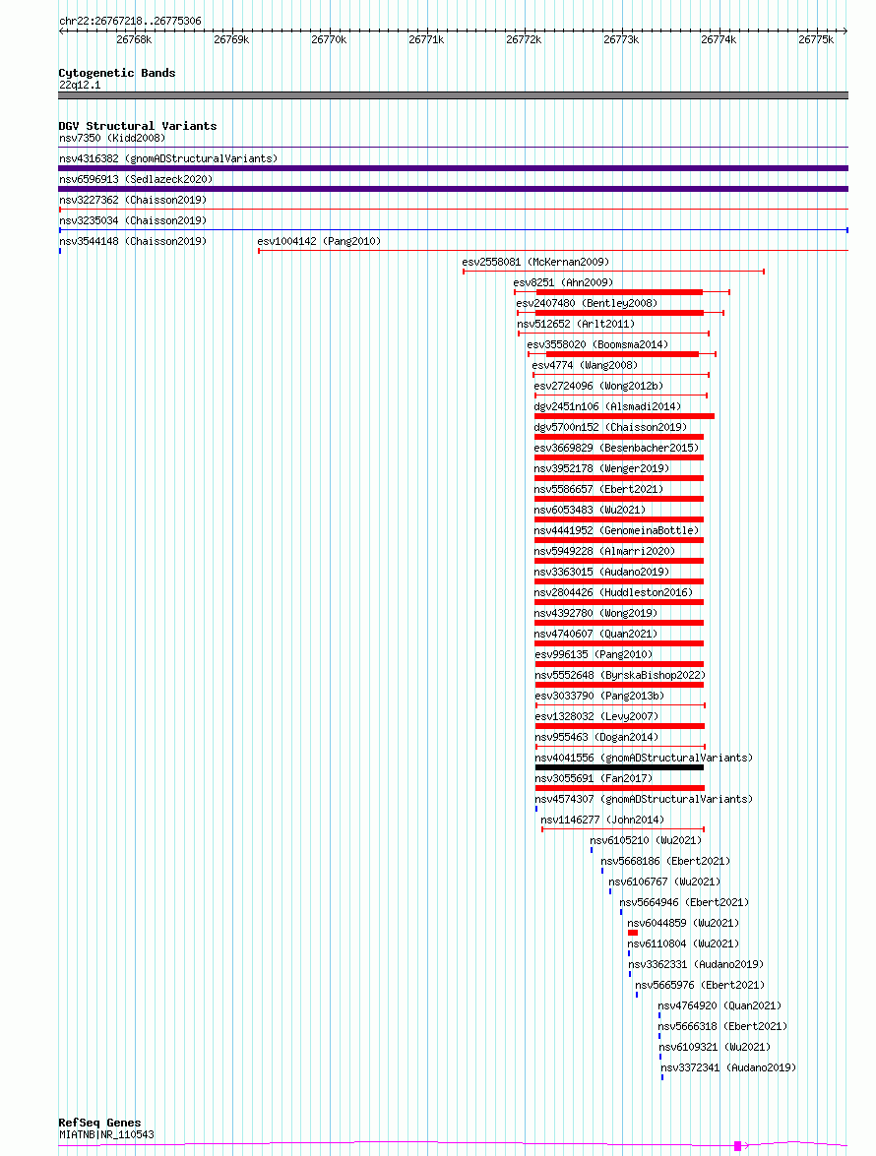
Task: Click esv3669829 (Besenbacher2015) label
Action: (x=616, y=448)
